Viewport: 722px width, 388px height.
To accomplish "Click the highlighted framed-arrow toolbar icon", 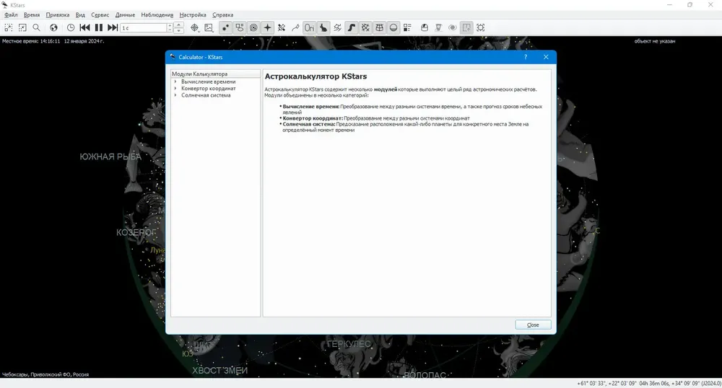I will pyautogui.click(x=466, y=27).
